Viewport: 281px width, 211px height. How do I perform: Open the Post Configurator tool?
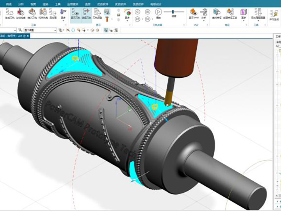258,14
